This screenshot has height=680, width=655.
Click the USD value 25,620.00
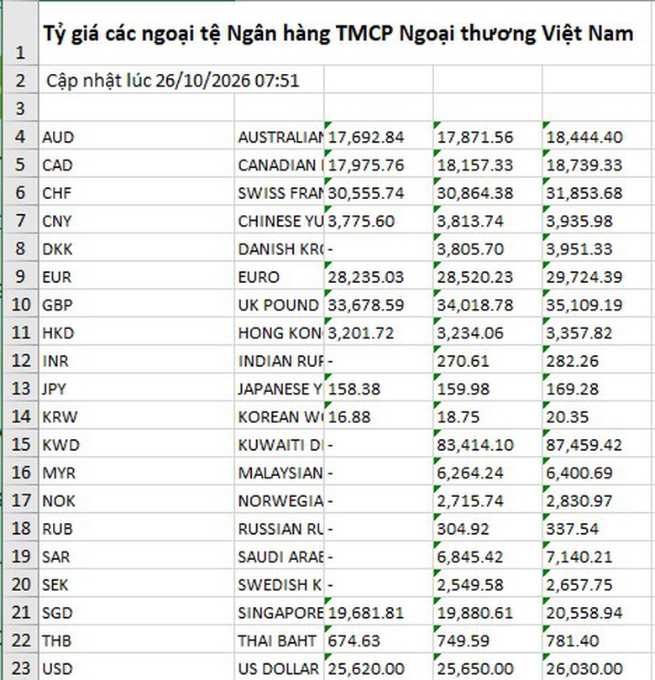coord(378,667)
